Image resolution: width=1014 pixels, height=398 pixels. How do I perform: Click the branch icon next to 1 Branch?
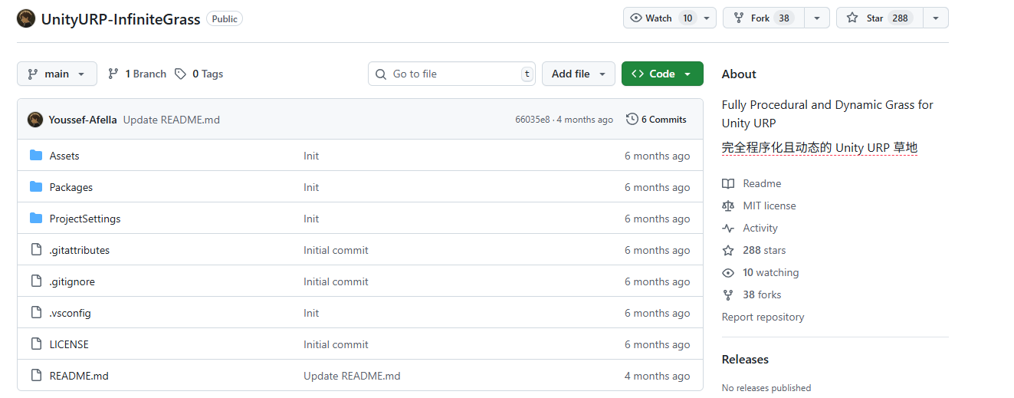point(113,74)
